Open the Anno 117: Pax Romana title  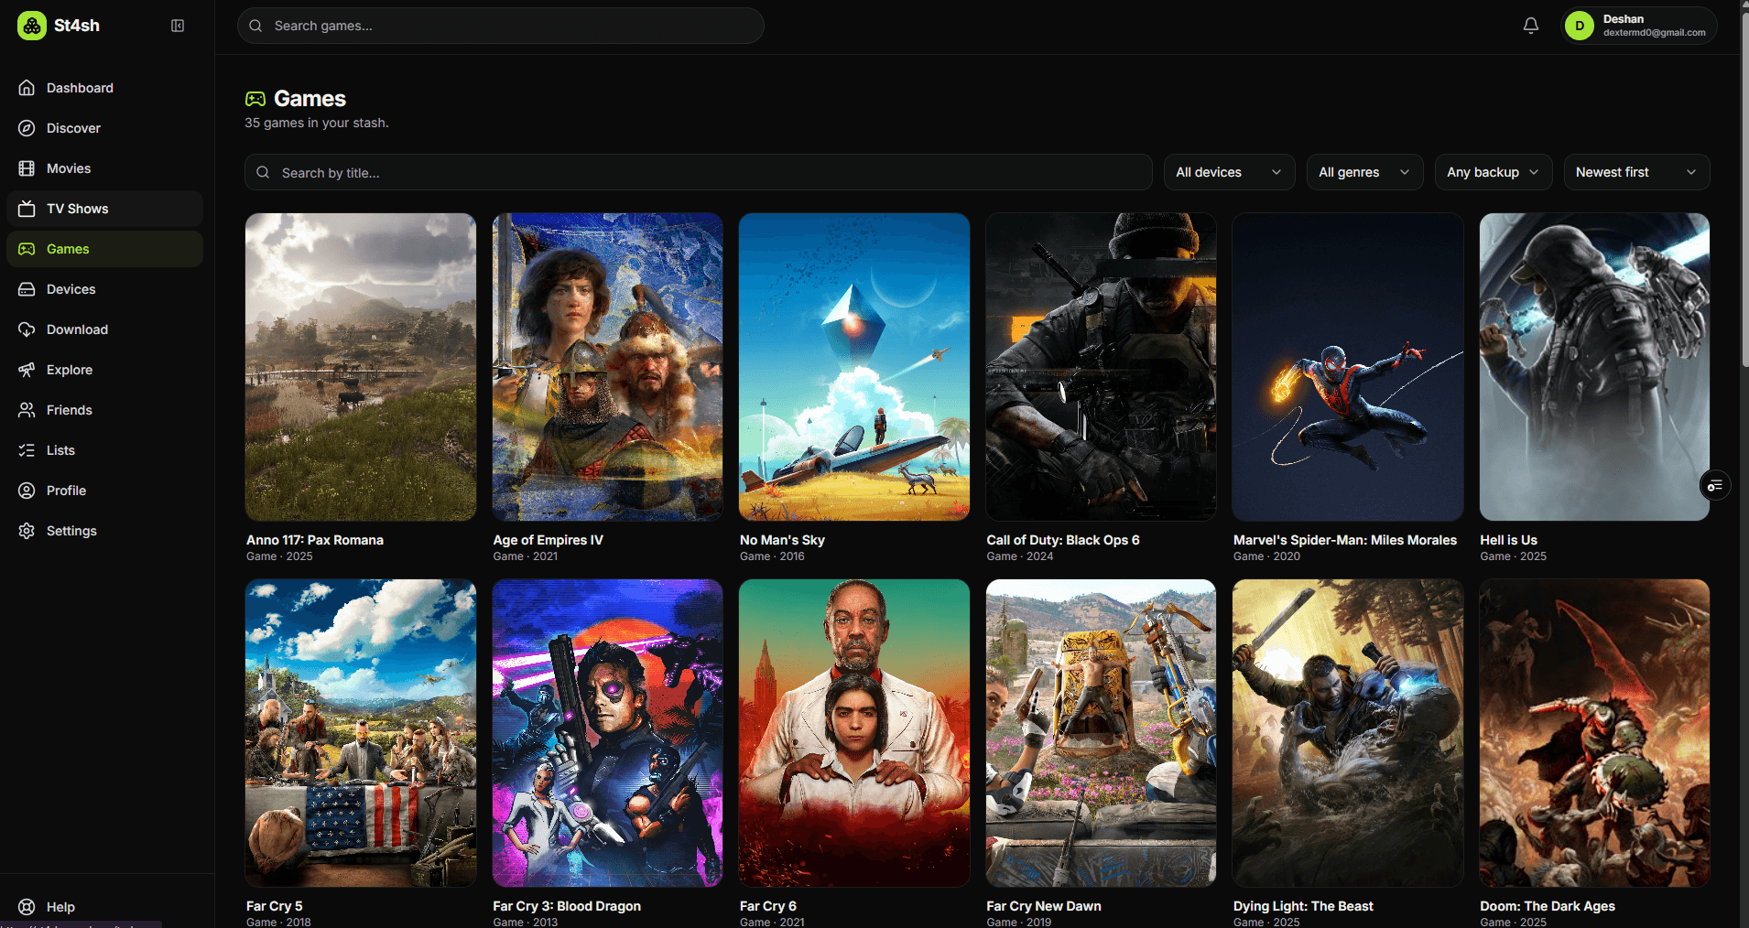click(315, 540)
